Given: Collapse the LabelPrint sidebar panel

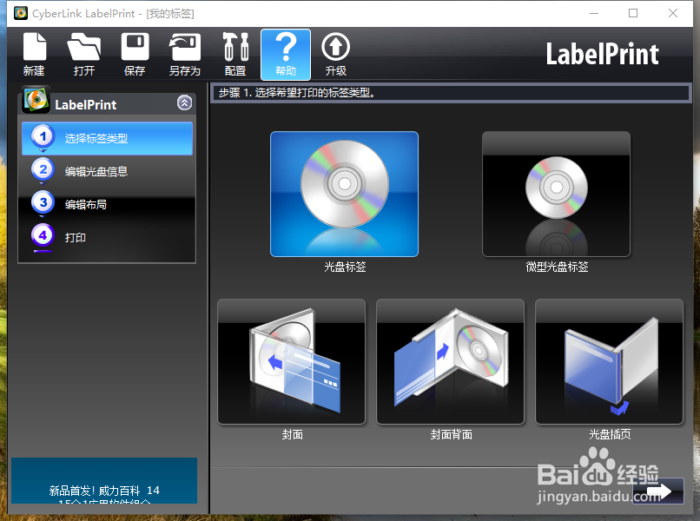Looking at the screenshot, I should coord(184,102).
